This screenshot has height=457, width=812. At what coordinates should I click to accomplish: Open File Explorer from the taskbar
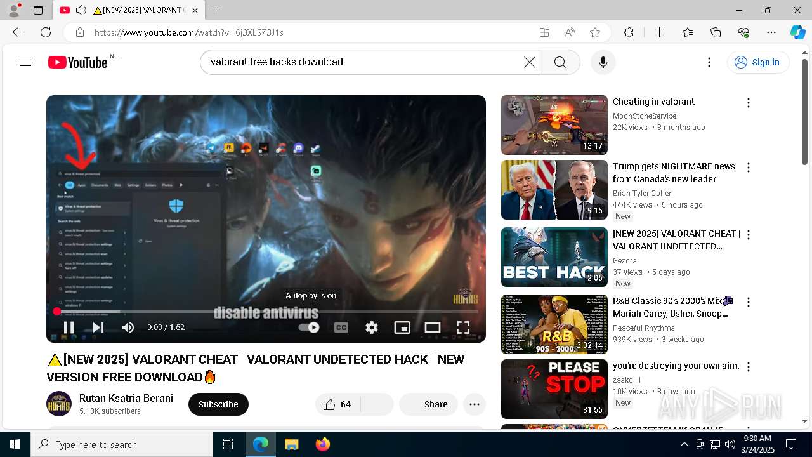pyautogui.click(x=292, y=444)
